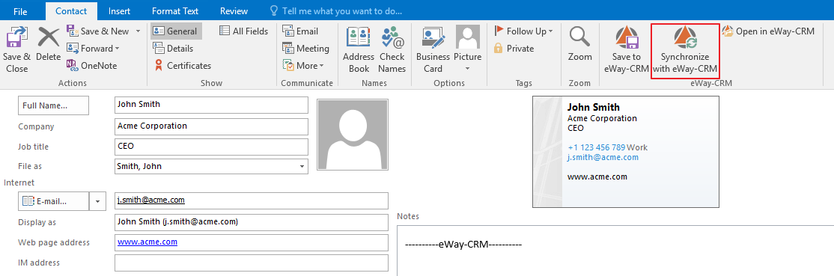The width and height of the screenshot is (834, 276).
Task: Click Synchronize with eWay-CRM
Action: pos(685,50)
